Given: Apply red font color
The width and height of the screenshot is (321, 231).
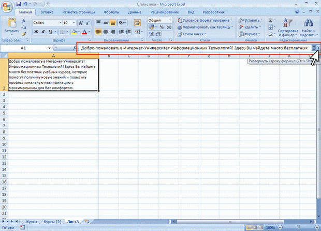Looking at the screenshot, I should (x=84, y=32).
